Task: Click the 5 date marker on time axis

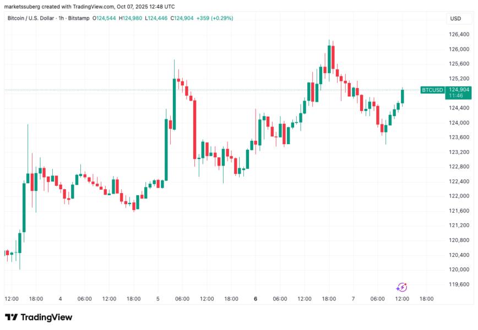Action: pos(158,299)
